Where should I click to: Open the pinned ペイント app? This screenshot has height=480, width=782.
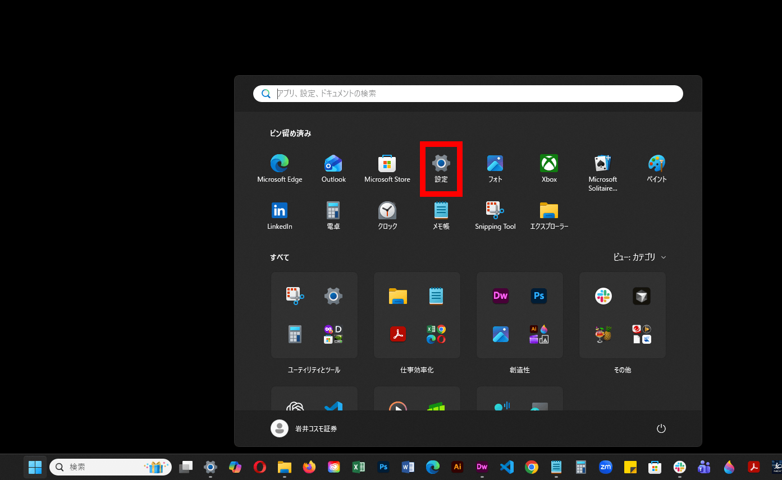pyautogui.click(x=657, y=169)
